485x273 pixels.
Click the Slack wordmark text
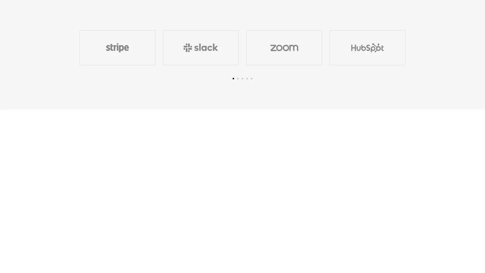click(x=206, y=47)
